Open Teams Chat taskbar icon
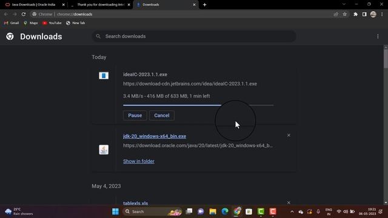This screenshot has width=388, height=218. [201, 211]
